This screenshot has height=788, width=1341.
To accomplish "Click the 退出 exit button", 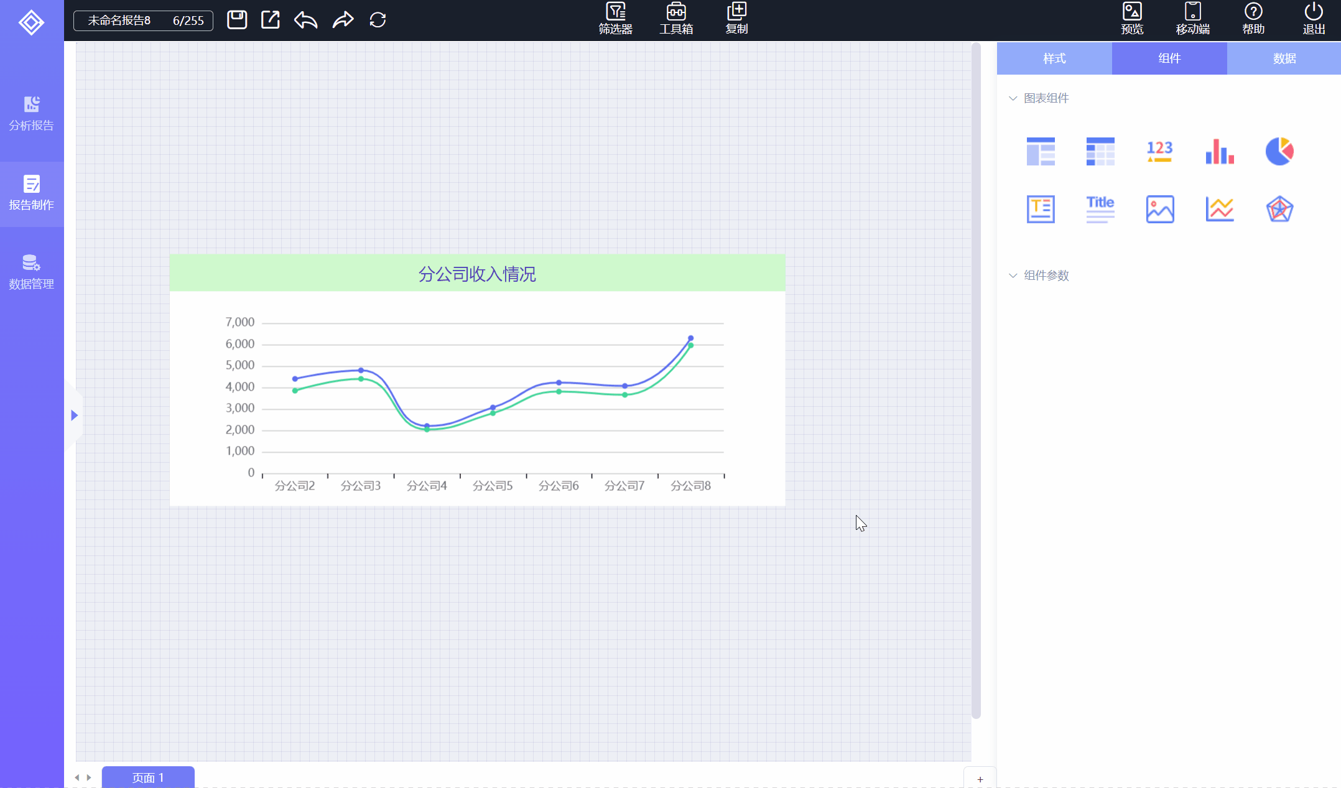I will click(x=1314, y=19).
